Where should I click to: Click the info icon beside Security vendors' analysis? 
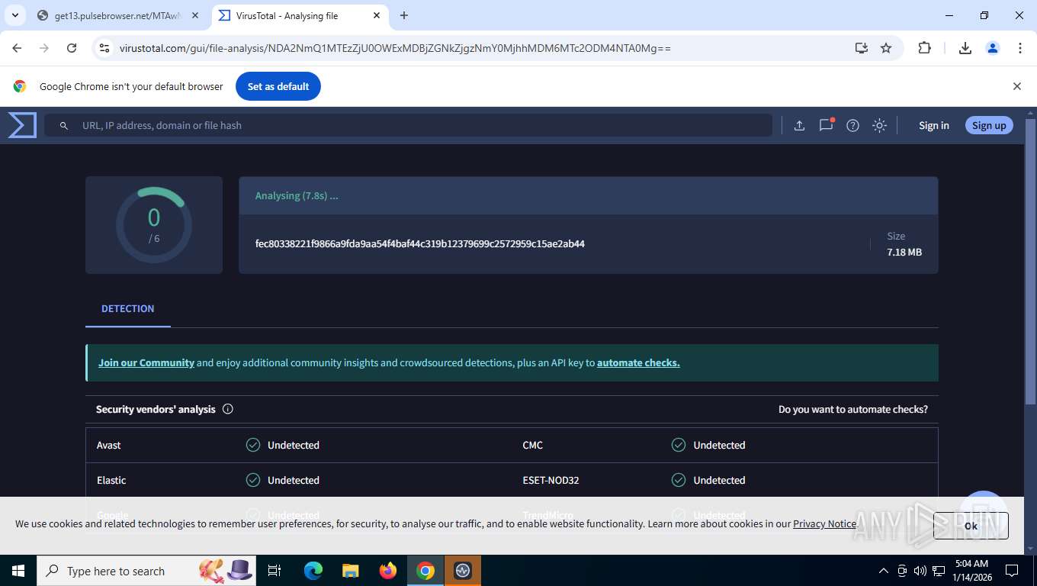[x=227, y=409]
